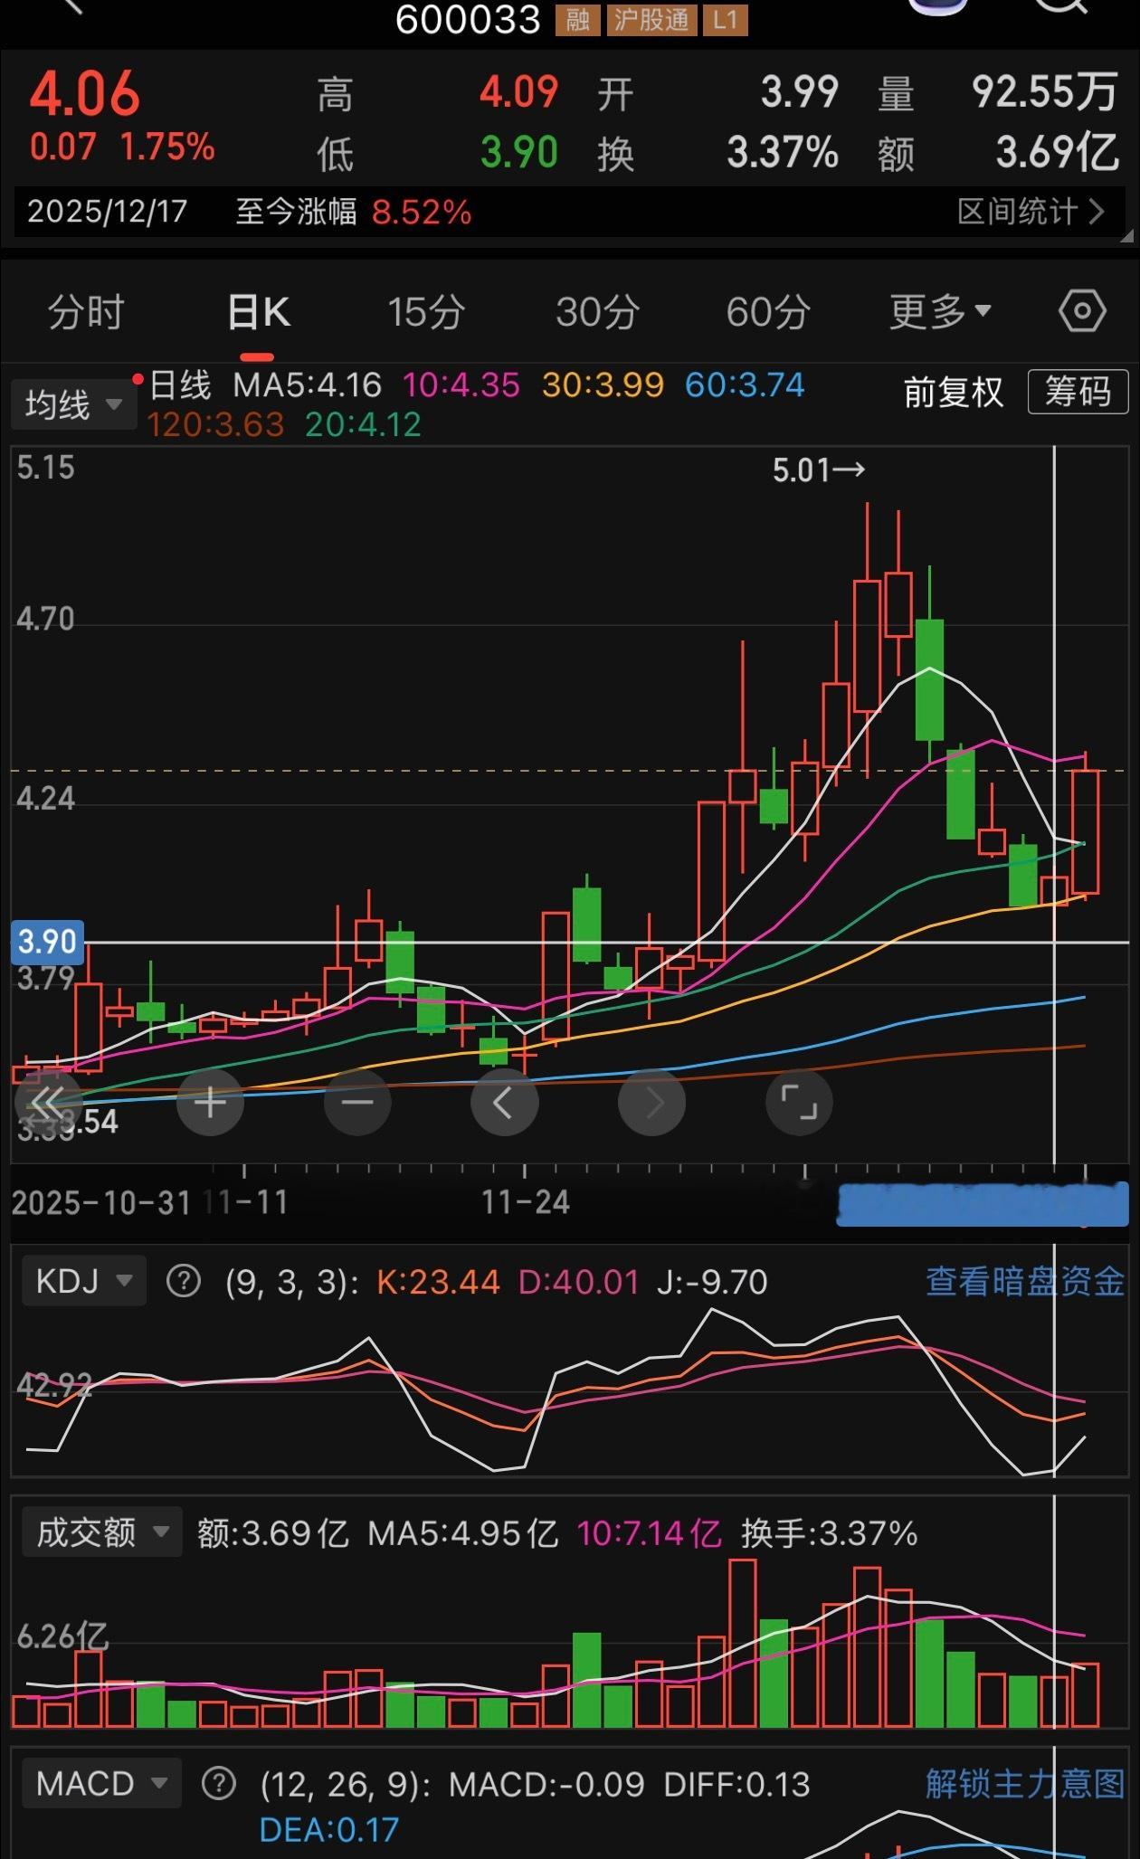Switch to 30分 chart tab
The image size is (1140, 1859).
(x=597, y=313)
